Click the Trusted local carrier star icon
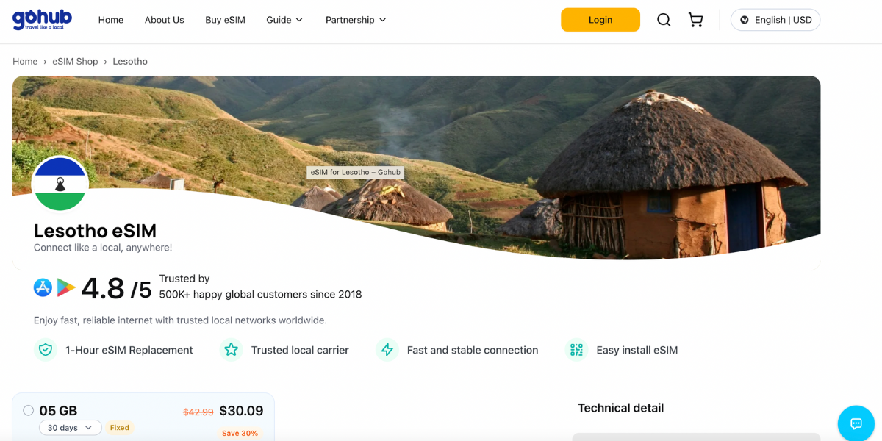This screenshot has height=441, width=882. pos(232,350)
